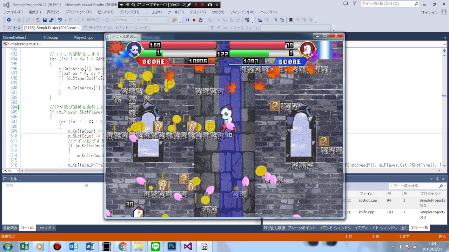Pause debugging with the Break All icon
Screen dimensions: 449x252
click(187, 20)
